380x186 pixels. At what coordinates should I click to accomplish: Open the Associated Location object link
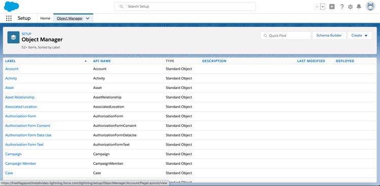tap(21, 107)
